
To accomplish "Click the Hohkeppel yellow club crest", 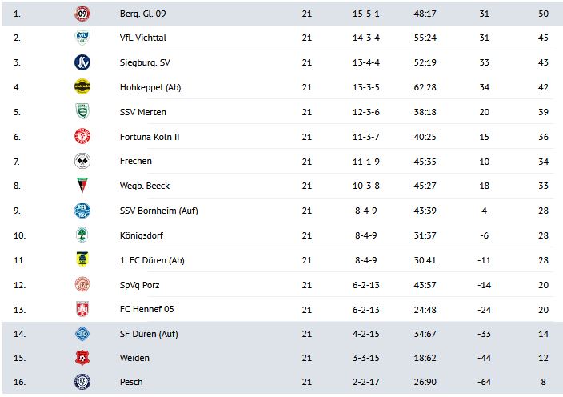I will [82, 87].
